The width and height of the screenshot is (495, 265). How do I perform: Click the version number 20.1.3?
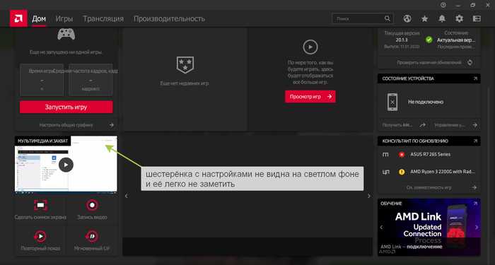point(402,40)
